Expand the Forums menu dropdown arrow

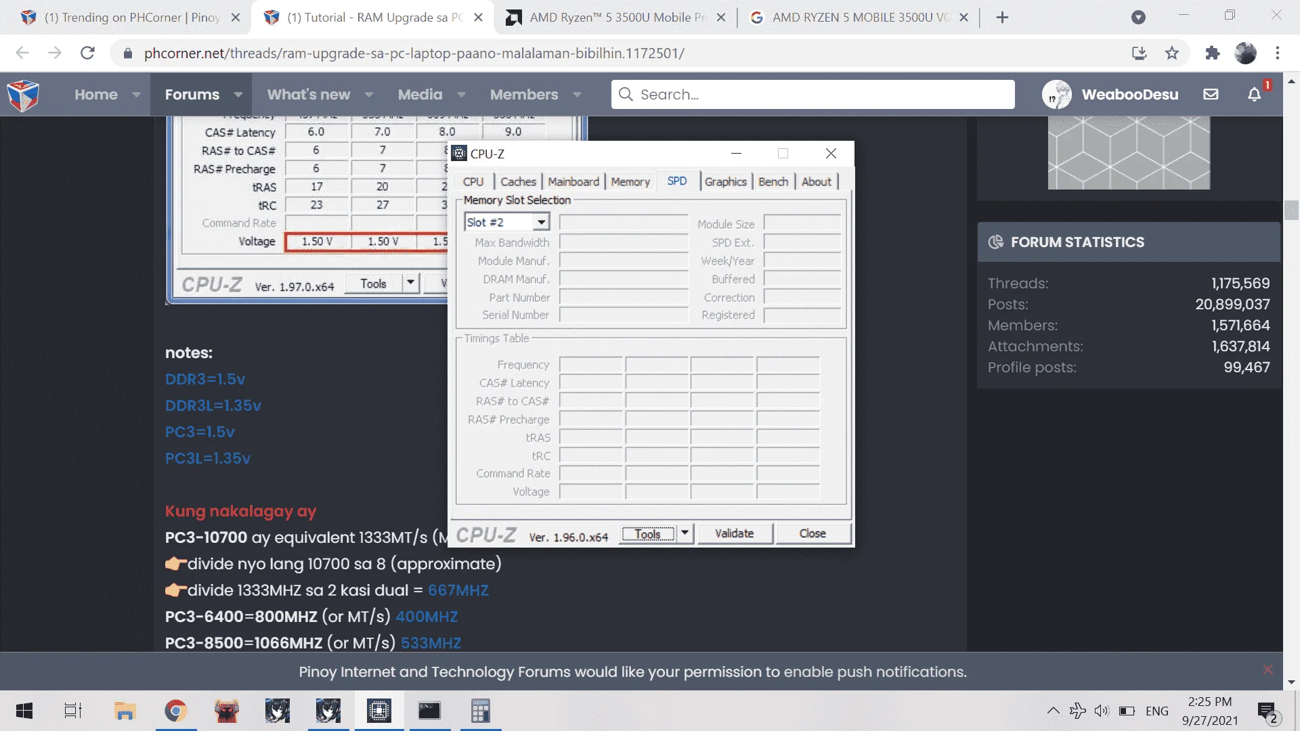[x=238, y=95]
